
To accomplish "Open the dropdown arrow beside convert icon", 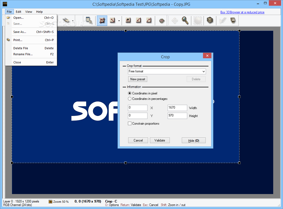I will pos(73,21).
